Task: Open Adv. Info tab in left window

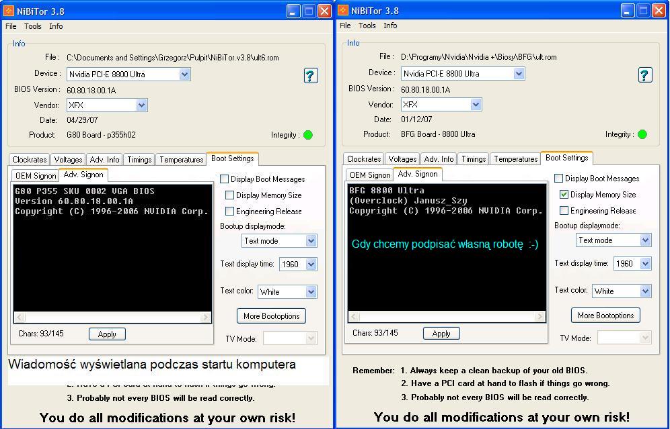Action: click(104, 160)
